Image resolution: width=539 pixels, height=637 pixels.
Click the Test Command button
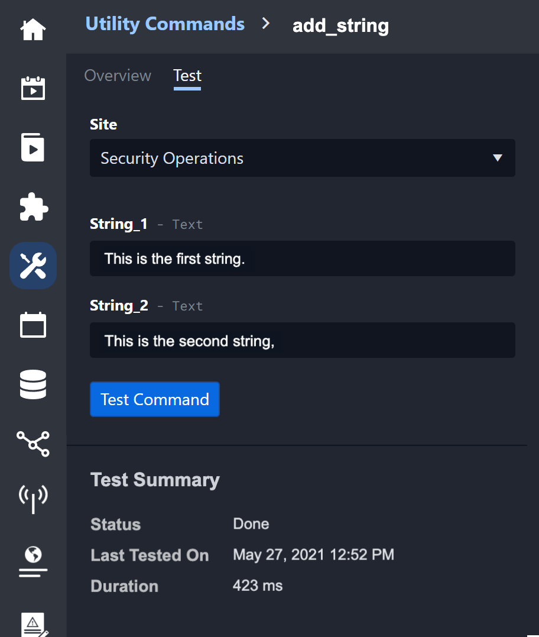155,399
